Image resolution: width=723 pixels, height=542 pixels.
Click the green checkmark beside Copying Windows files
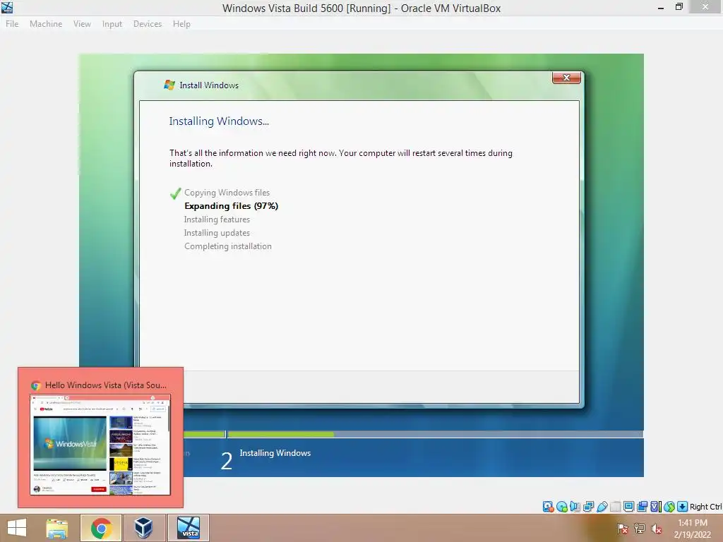coord(175,193)
